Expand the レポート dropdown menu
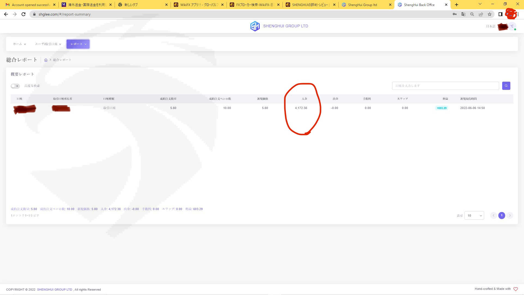This screenshot has height=295, width=524. click(x=78, y=44)
